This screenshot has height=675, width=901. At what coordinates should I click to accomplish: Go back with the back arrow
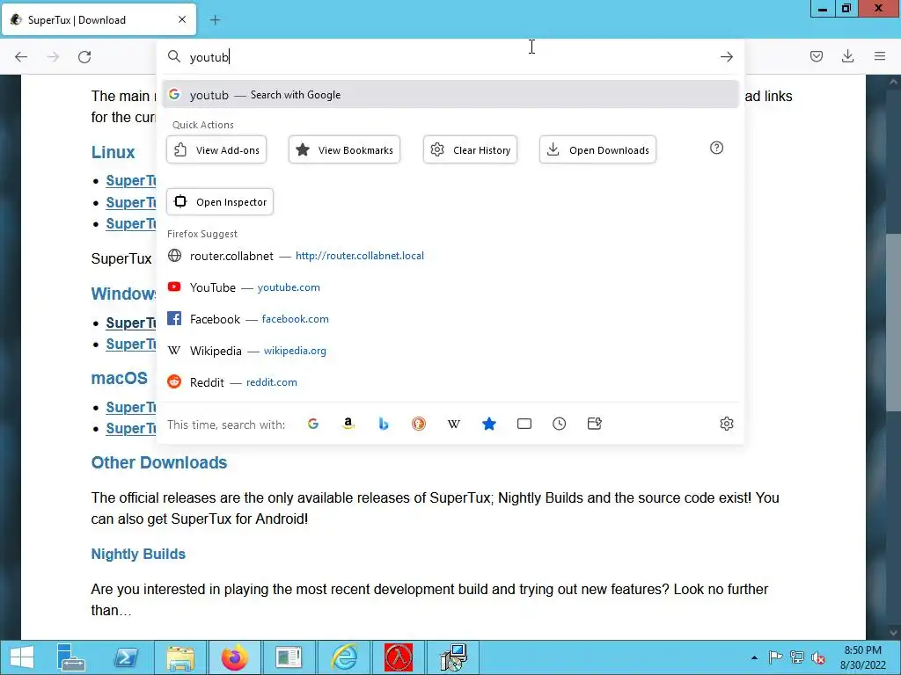tap(21, 57)
